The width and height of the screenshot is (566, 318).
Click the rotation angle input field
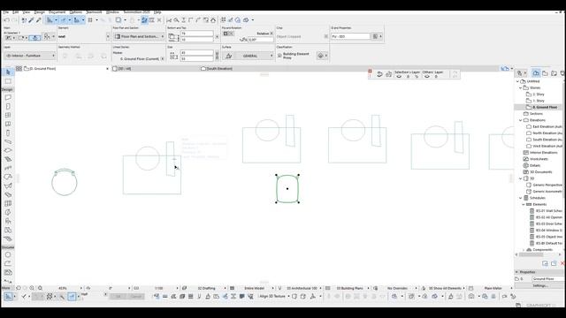261,40
